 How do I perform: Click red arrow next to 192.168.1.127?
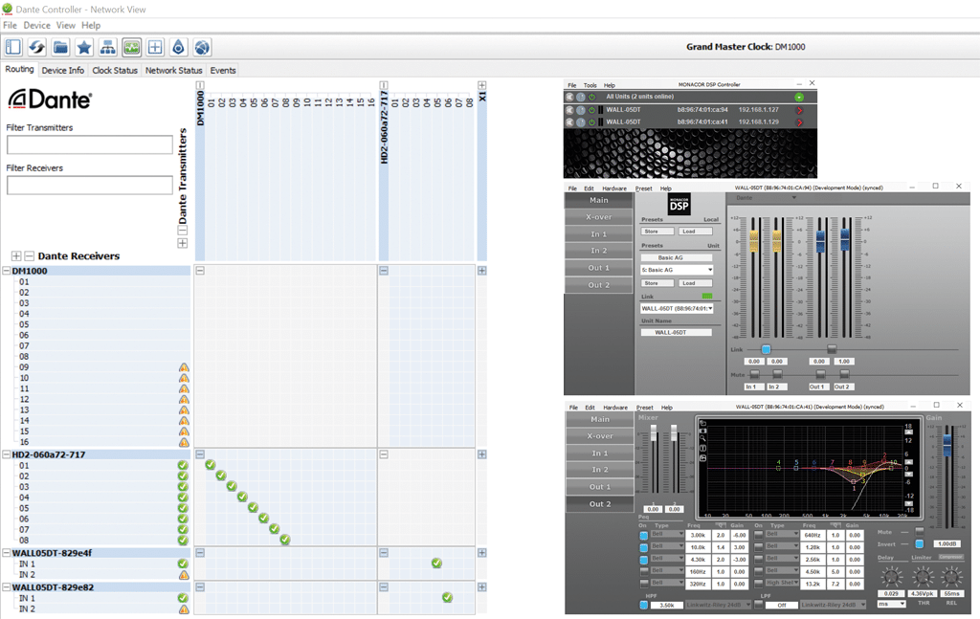pos(799,111)
